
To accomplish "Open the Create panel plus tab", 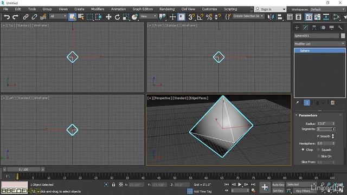I will 297,28.
